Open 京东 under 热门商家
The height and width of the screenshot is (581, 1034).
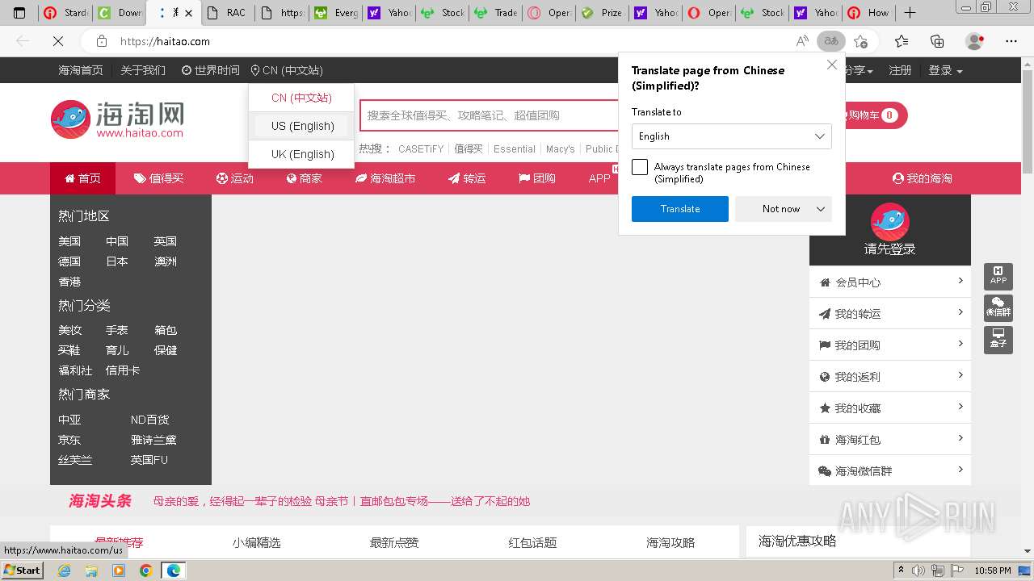pyautogui.click(x=69, y=440)
